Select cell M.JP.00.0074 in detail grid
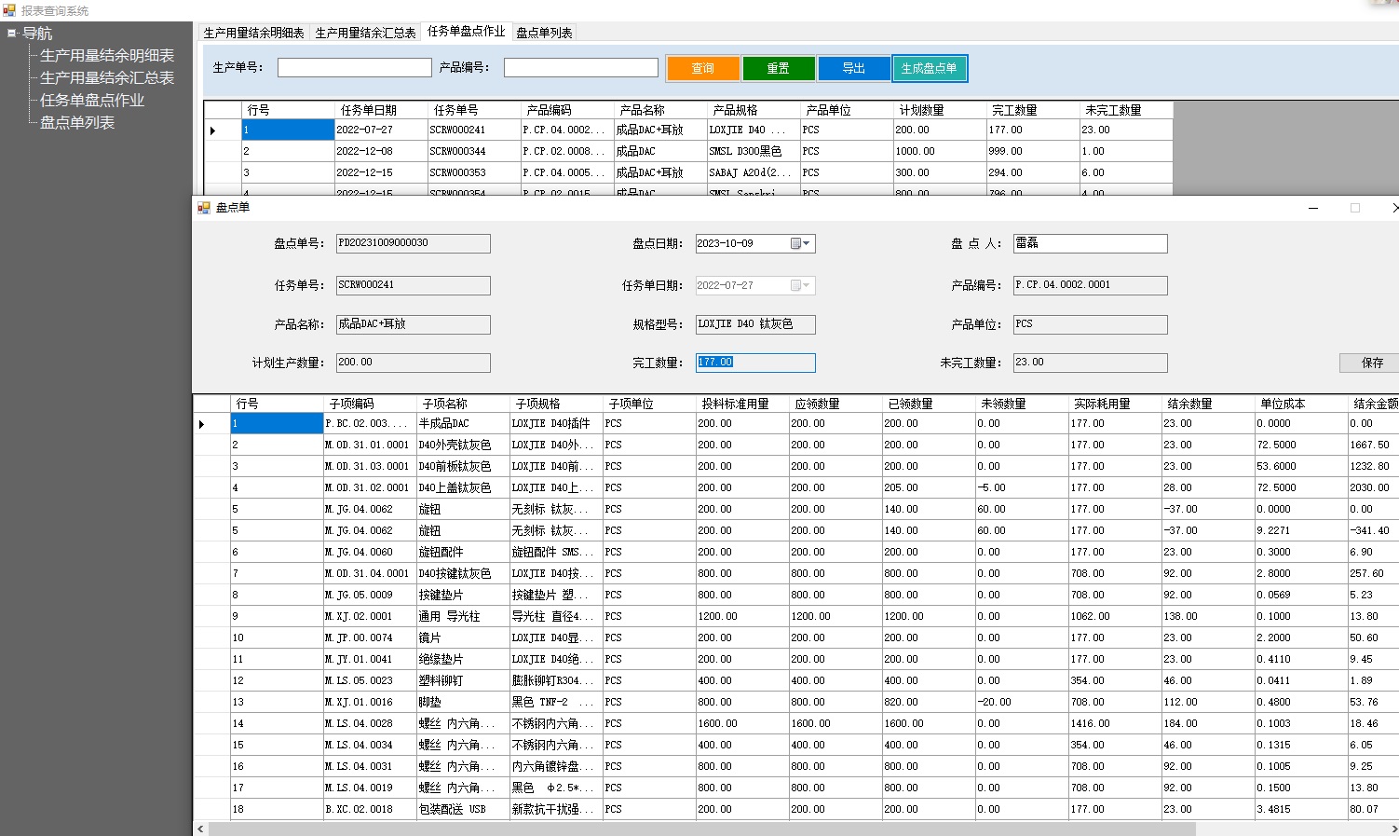 click(370, 638)
